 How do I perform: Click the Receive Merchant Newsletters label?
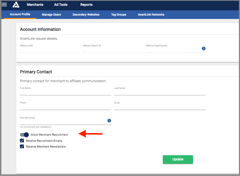46,147
